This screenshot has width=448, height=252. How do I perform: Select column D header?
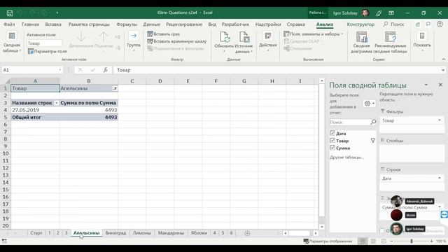tap(160, 81)
